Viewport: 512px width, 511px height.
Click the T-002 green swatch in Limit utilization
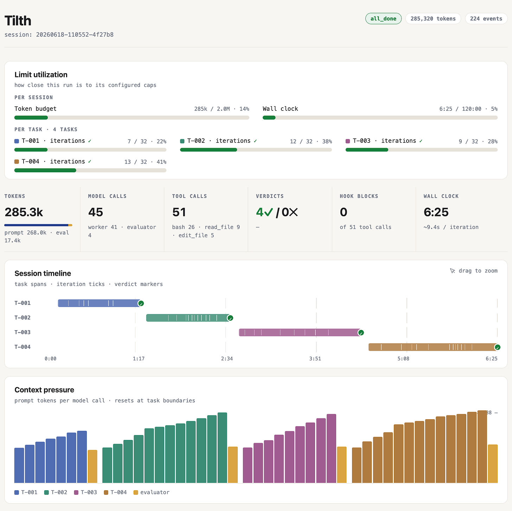tap(182, 141)
